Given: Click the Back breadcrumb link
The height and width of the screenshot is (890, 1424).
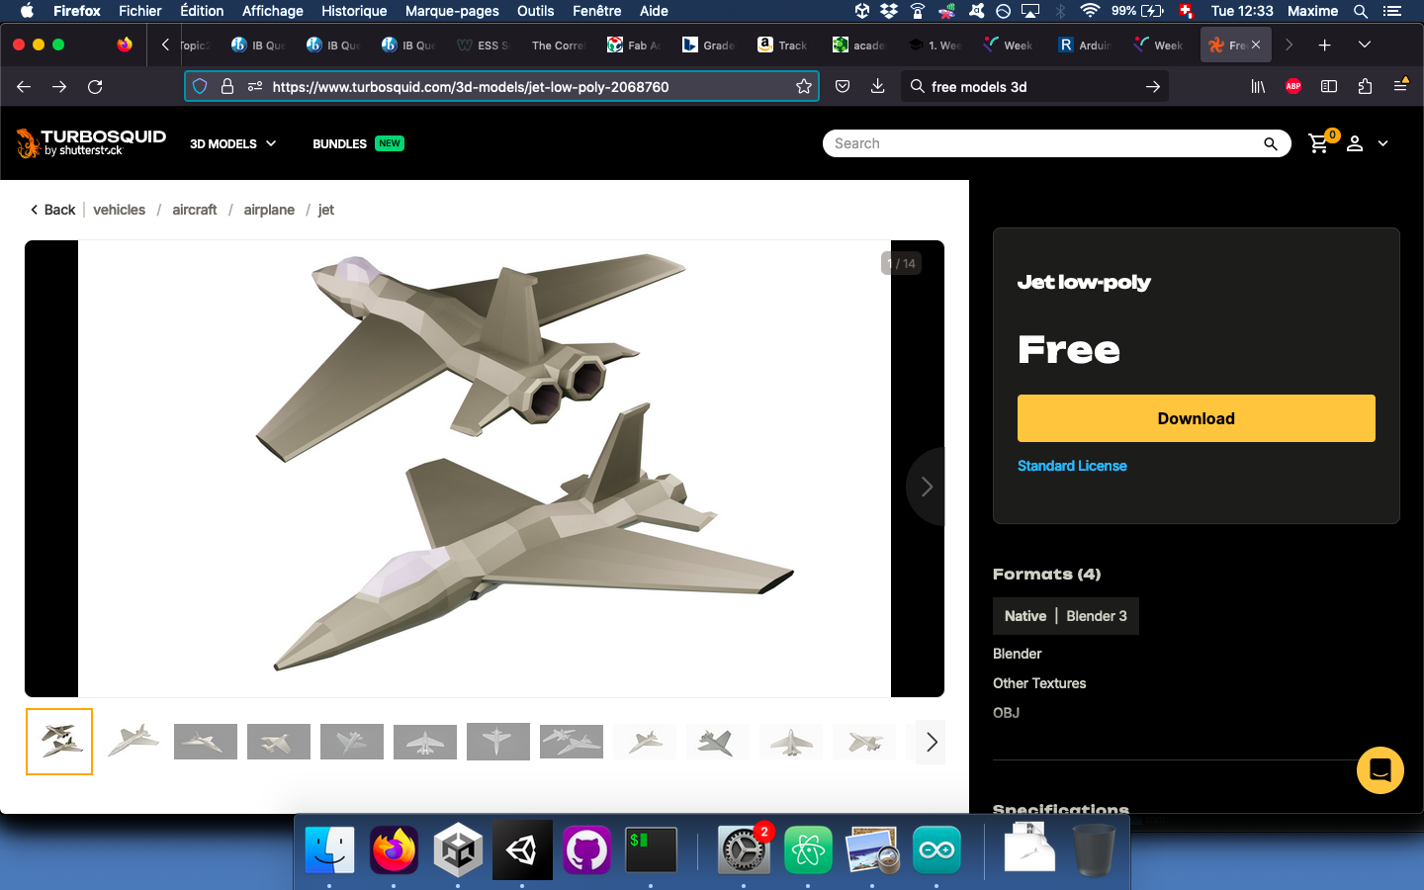Looking at the screenshot, I should [x=52, y=210].
